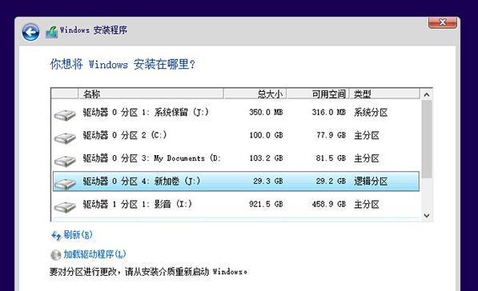Click drive icon for 新加卷 partition
The width and height of the screenshot is (478, 291).
(65, 184)
